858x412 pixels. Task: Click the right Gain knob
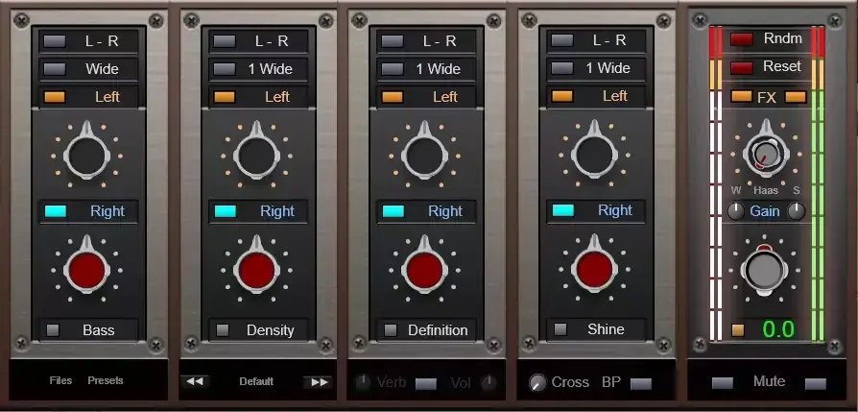[797, 211]
